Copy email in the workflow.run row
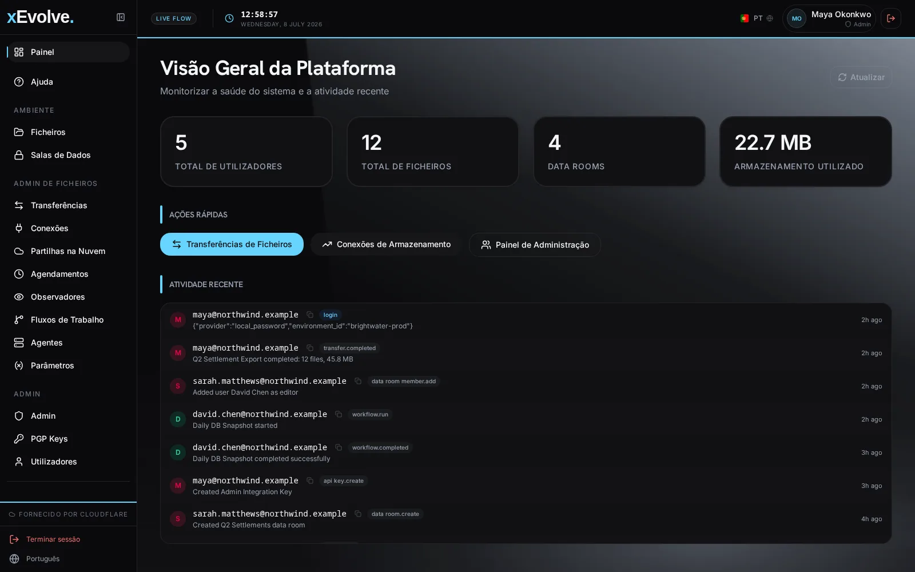915x572 pixels. 339,414
